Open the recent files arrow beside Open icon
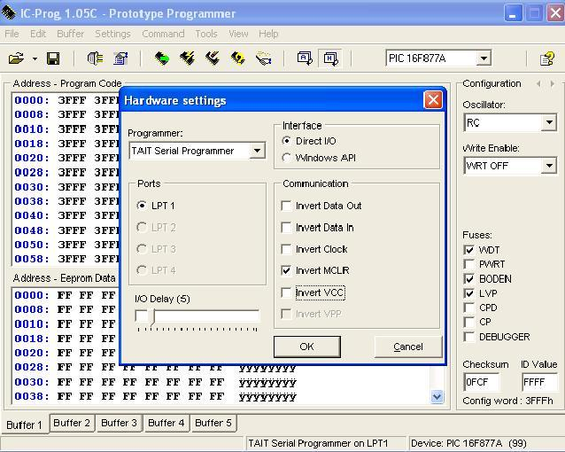Image resolution: width=565 pixels, height=452 pixels. tap(35, 58)
